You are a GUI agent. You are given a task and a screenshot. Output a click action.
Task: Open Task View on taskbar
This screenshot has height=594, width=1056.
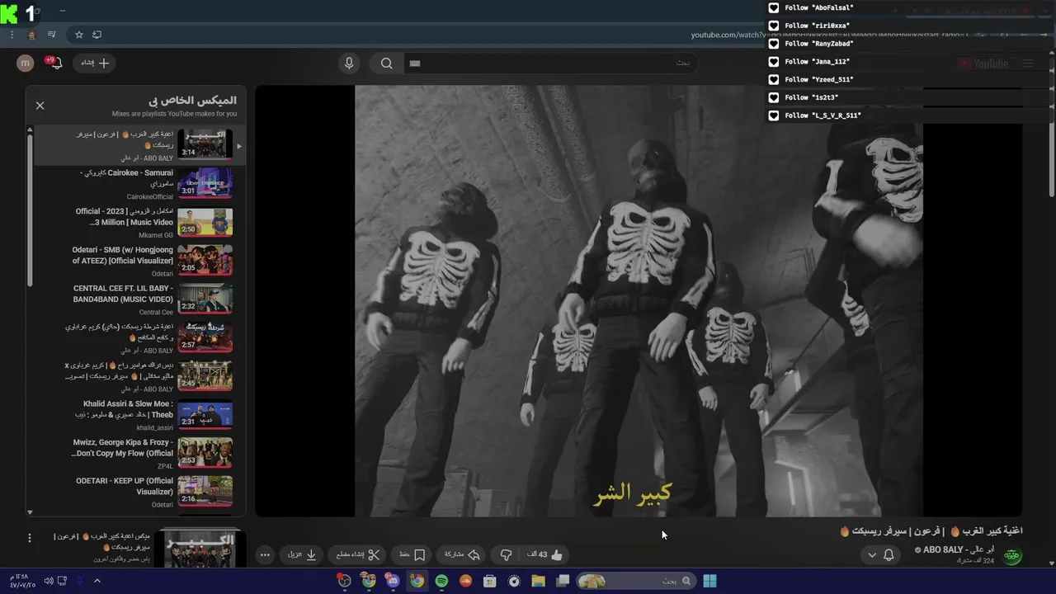(563, 581)
